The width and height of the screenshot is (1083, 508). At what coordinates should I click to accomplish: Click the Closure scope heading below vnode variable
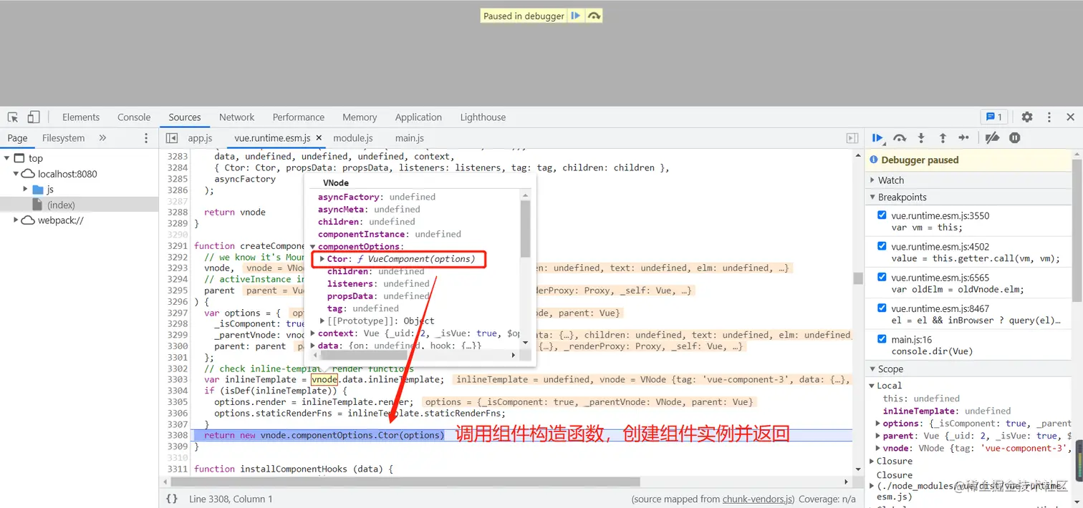(894, 461)
